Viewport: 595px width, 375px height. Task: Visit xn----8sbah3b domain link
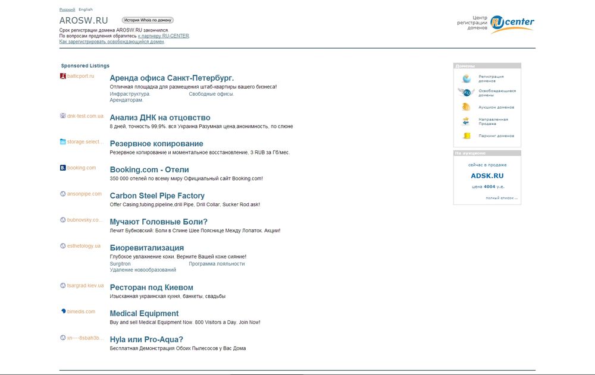[x=85, y=338]
